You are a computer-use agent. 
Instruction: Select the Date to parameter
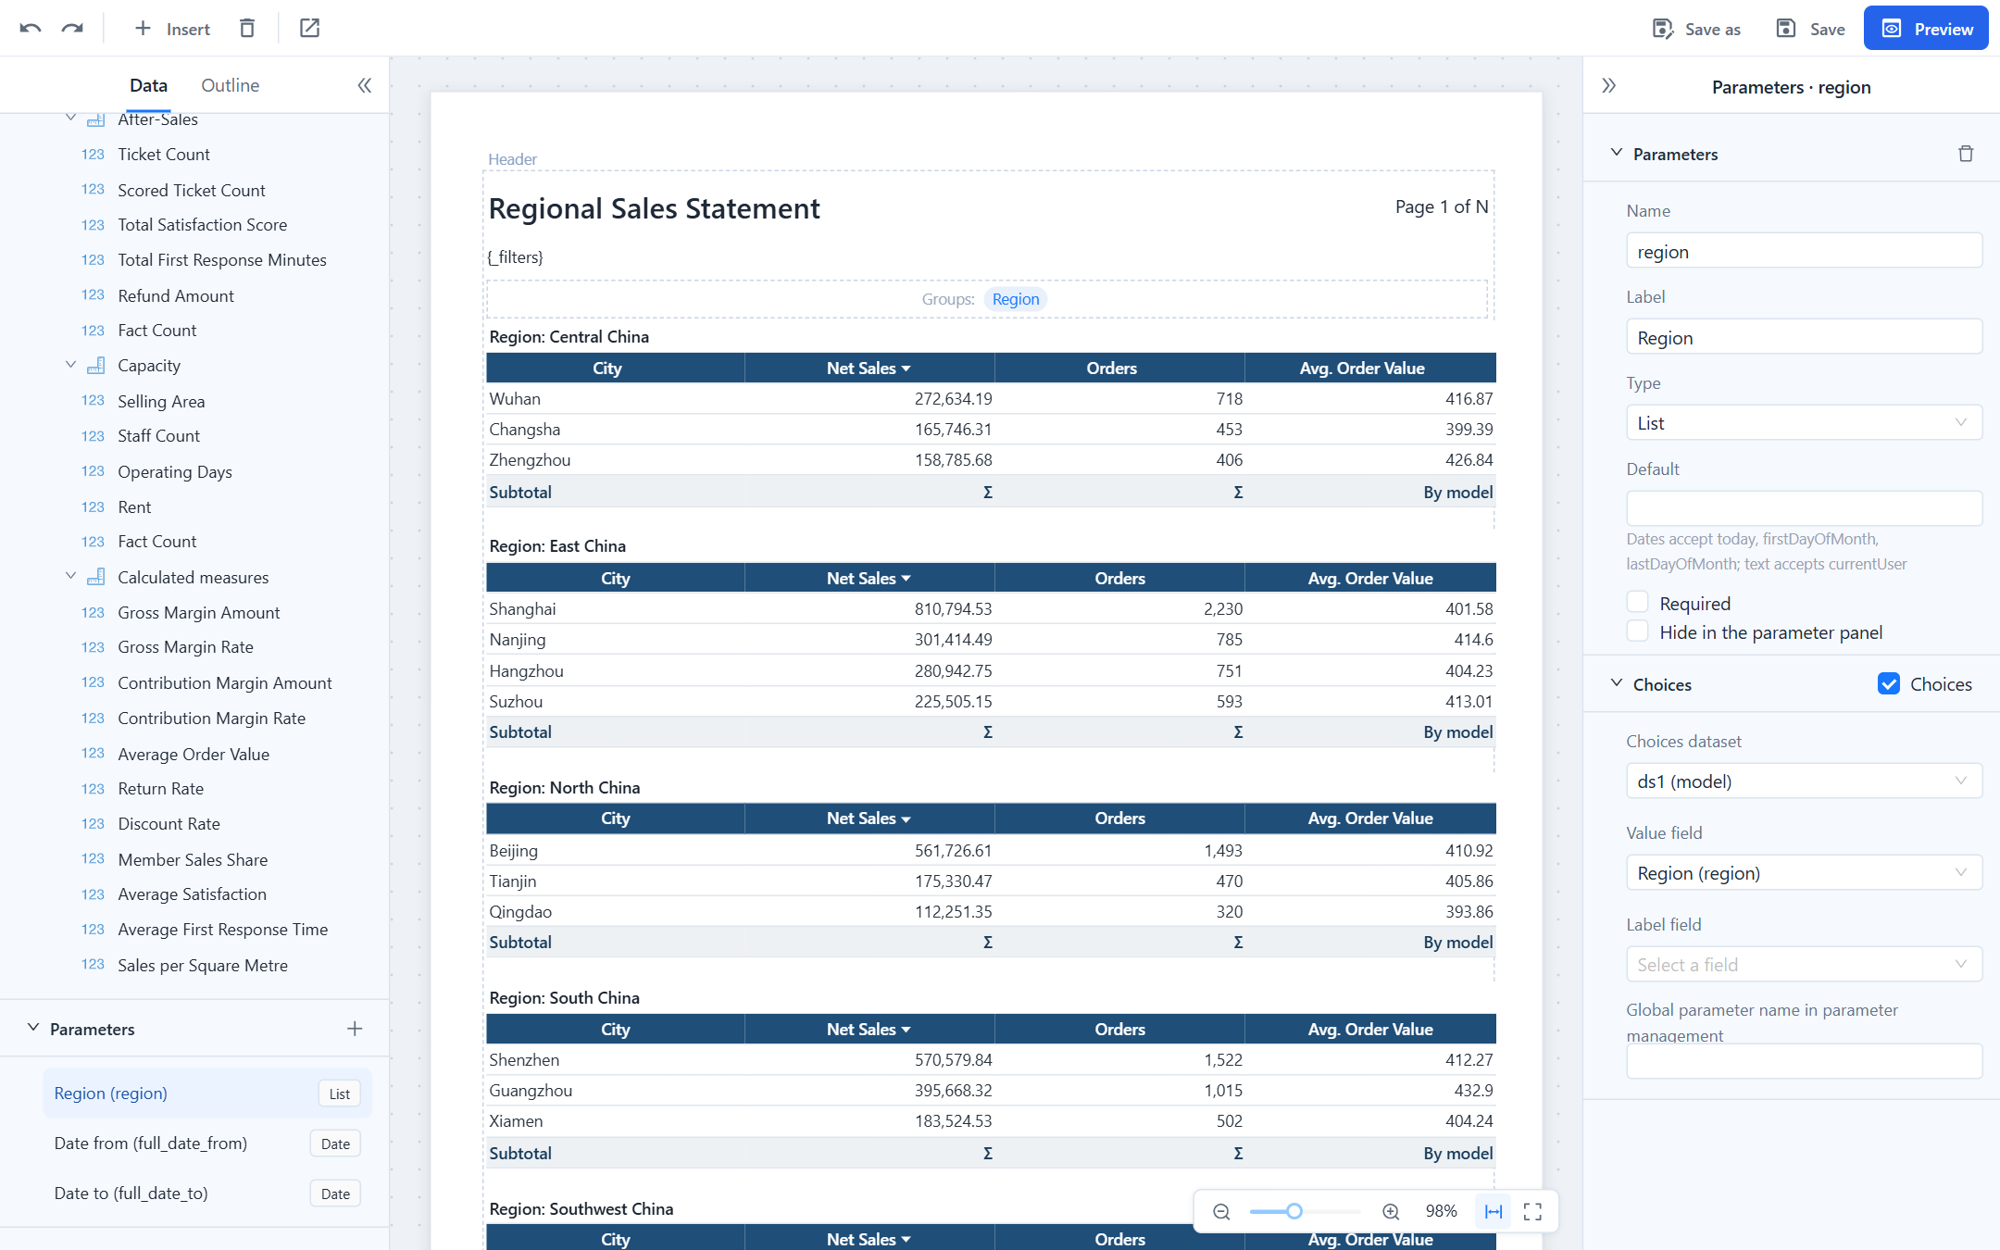pyautogui.click(x=207, y=1194)
